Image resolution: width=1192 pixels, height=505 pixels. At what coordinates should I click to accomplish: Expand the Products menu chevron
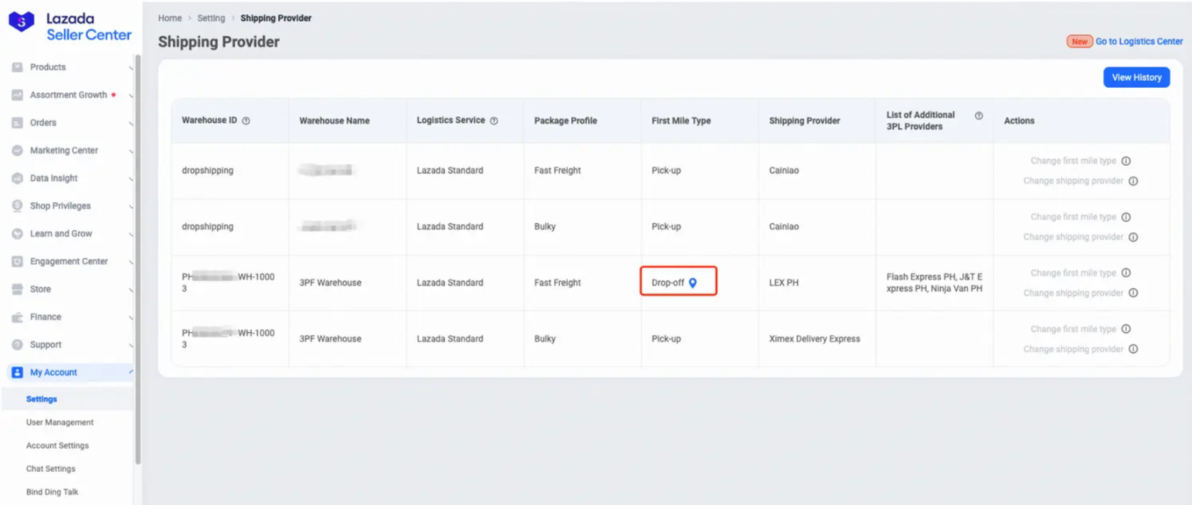[131, 68]
